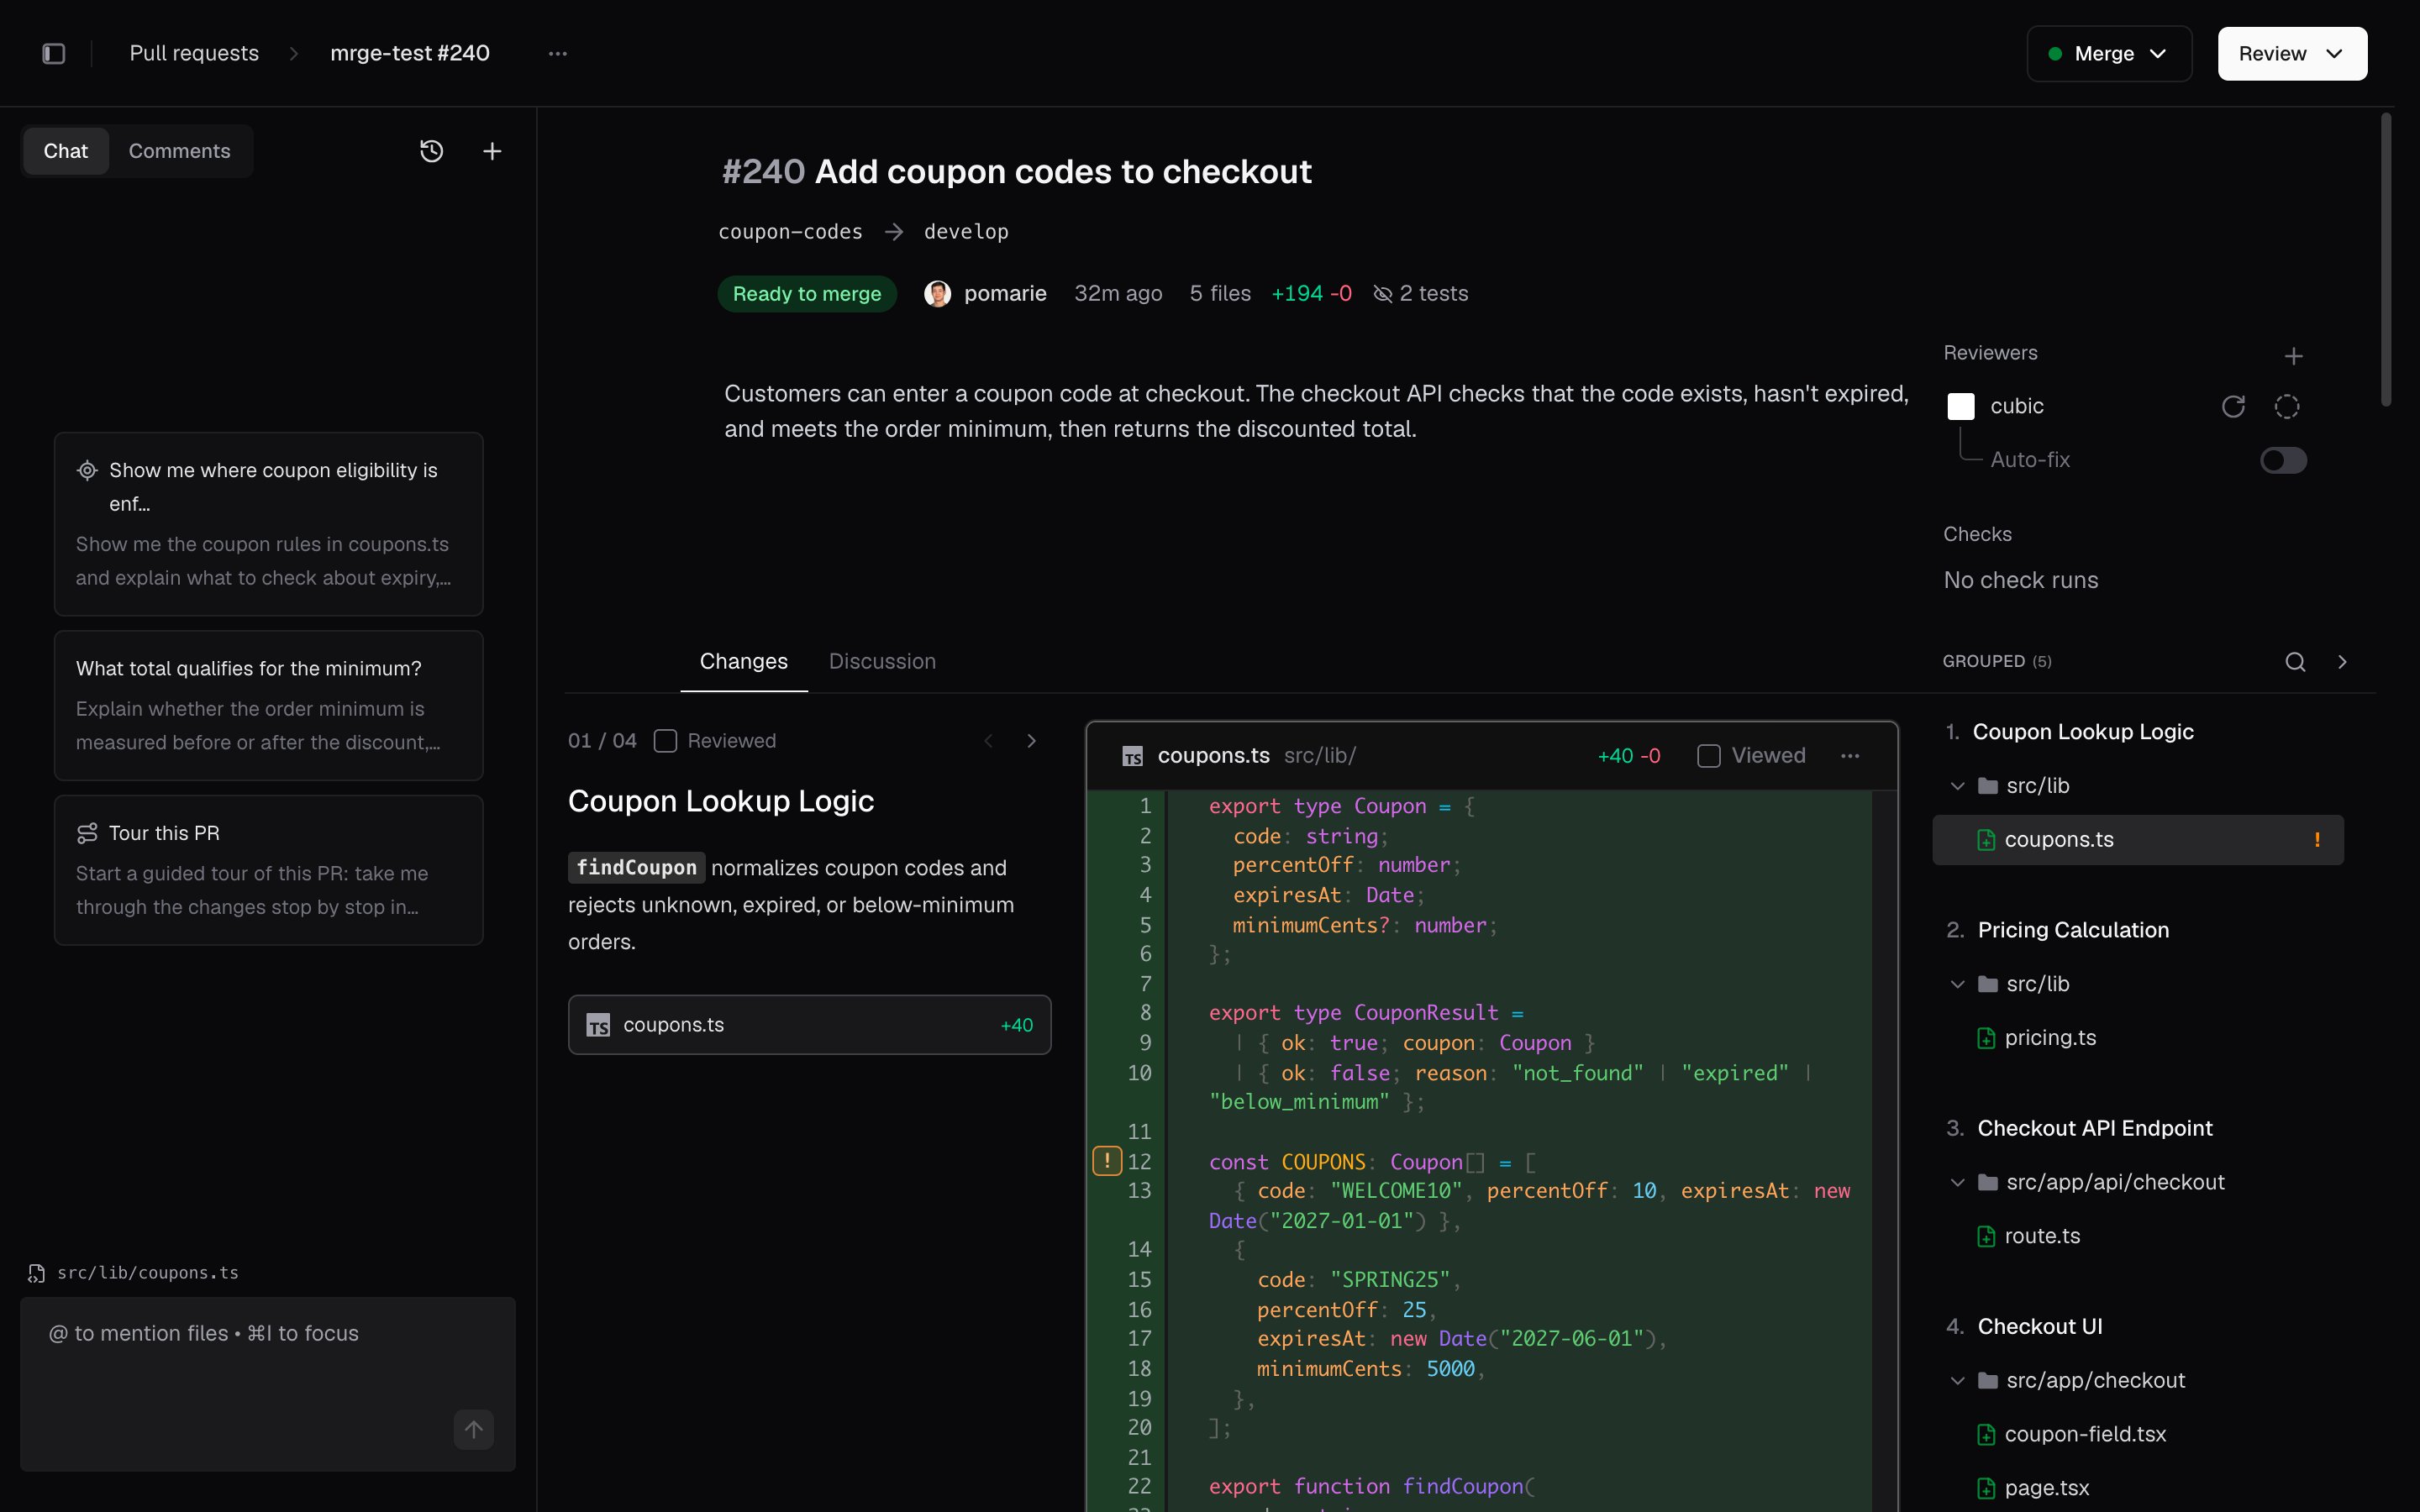The image size is (2420, 1512).
Task: Add a reviewer with the plus icon
Action: click(x=2294, y=356)
